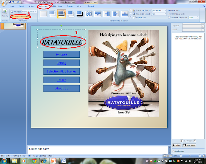Select the No Transition thumbnail

[44, 14]
